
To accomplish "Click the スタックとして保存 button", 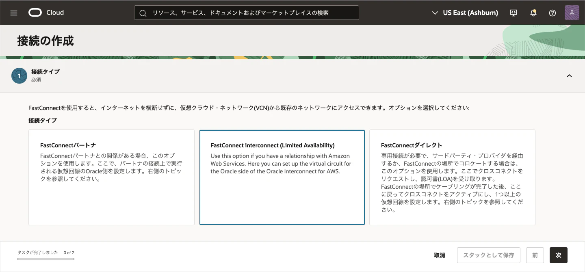I will click(x=489, y=255).
